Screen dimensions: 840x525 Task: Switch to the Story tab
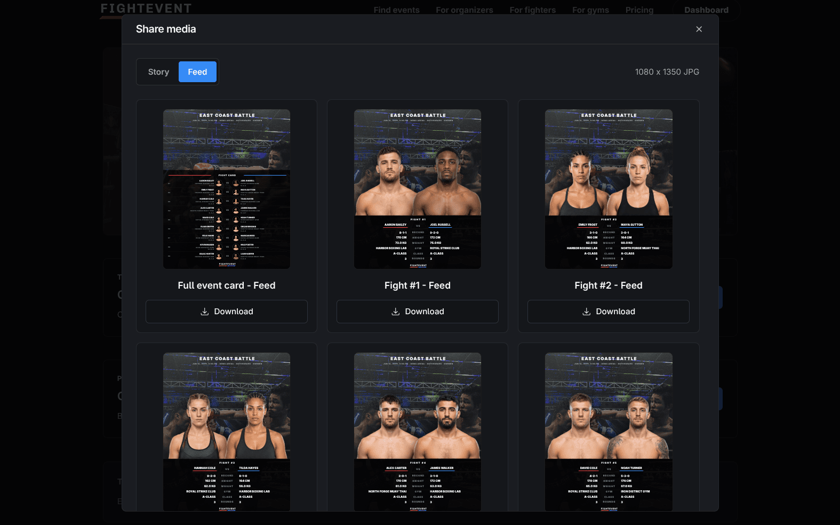tap(158, 72)
